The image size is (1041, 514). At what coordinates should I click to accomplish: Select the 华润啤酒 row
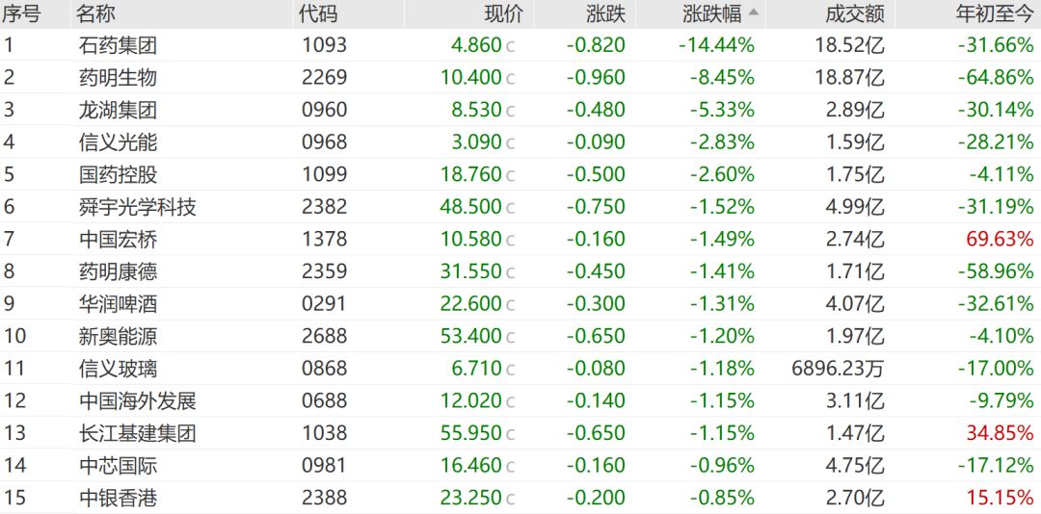point(520,304)
